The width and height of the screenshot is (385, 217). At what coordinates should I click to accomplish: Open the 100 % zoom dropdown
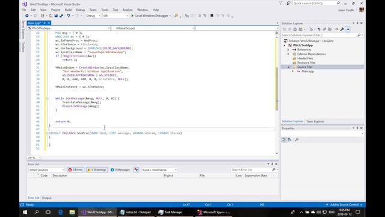[x=34, y=157]
